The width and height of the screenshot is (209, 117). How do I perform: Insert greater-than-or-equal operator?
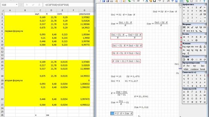click(x=201, y=37)
